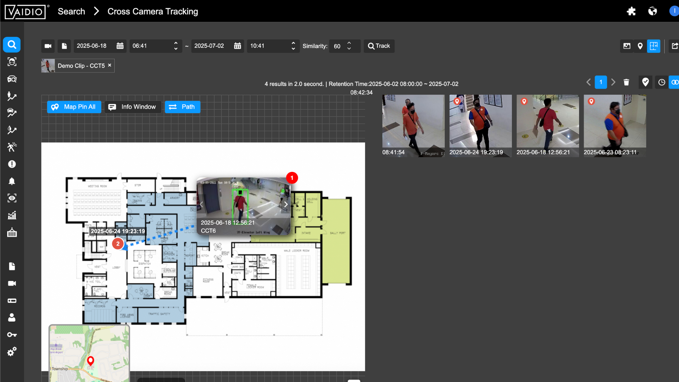Click the VAIDIO logo

[25, 12]
